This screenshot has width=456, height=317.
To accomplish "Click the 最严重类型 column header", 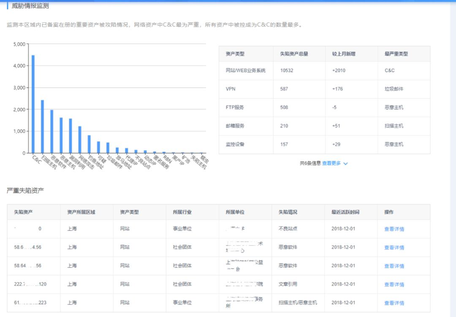I will click(x=396, y=54).
